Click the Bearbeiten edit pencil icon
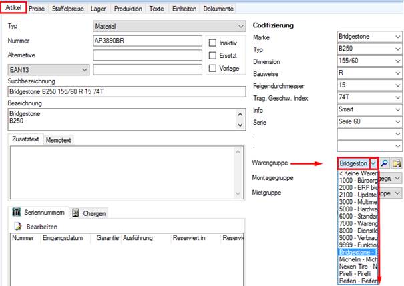This screenshot has height=286, width=404. tap(18, 226)
